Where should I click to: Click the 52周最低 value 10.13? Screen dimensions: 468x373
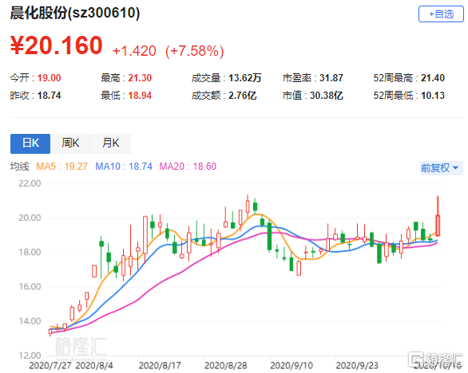[433, 96]
